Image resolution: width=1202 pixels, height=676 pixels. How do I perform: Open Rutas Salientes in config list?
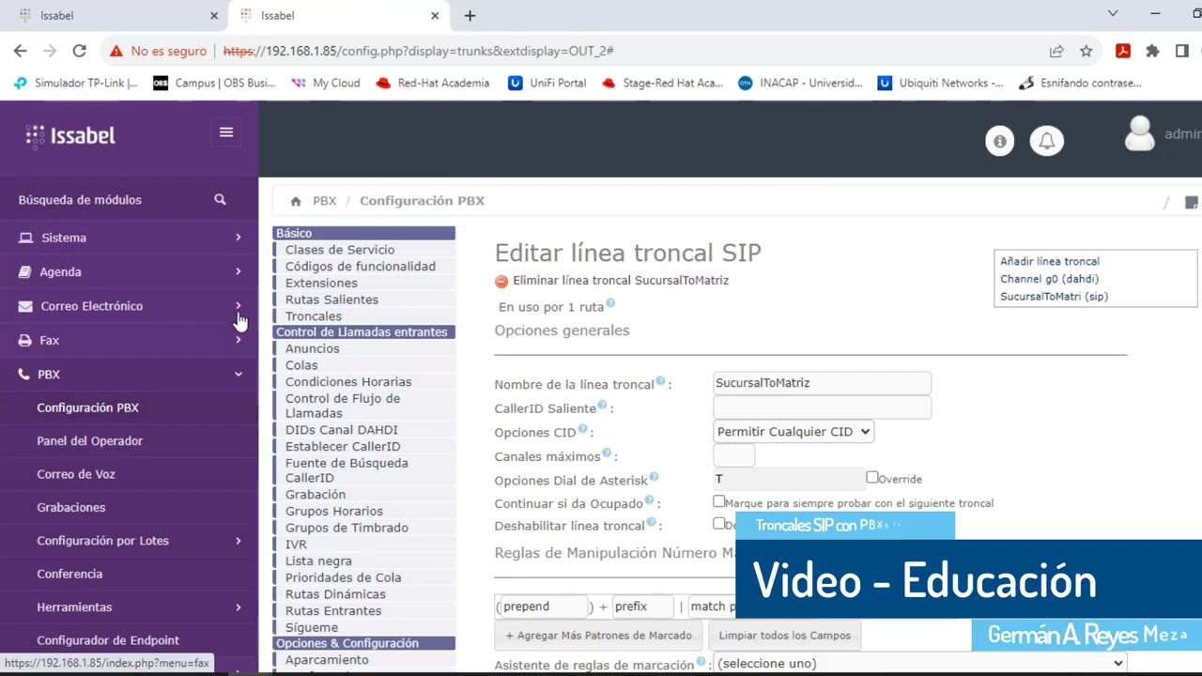(331, 300)
